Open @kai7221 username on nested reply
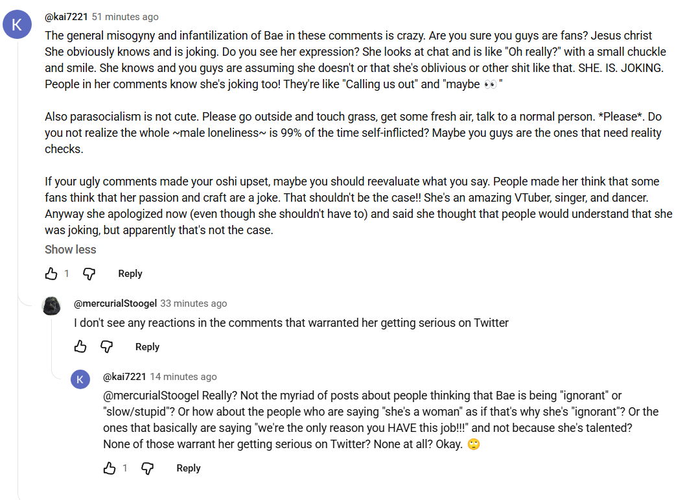The image size is (685, 500). 124,377
